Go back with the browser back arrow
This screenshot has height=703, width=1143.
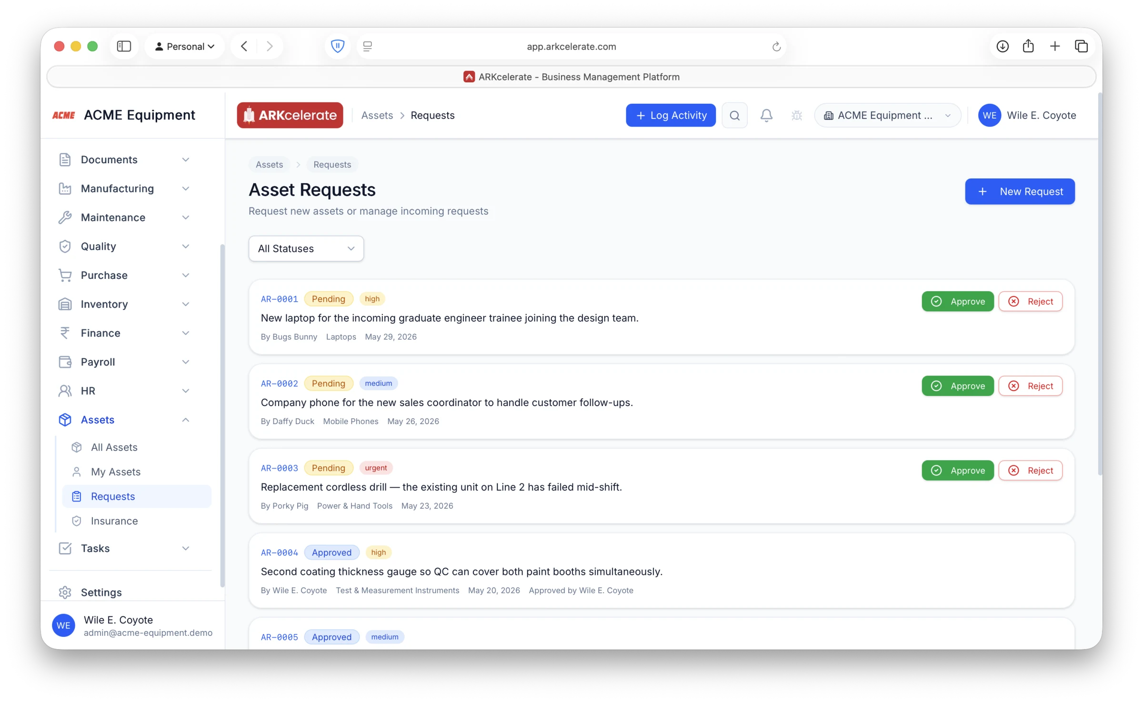[x=244, y=46]
